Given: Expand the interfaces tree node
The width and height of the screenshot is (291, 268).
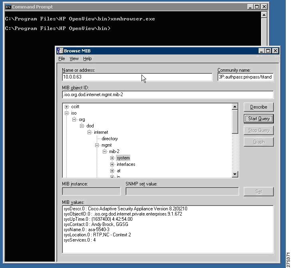Looking at the screenshot, I should point(112,164).
